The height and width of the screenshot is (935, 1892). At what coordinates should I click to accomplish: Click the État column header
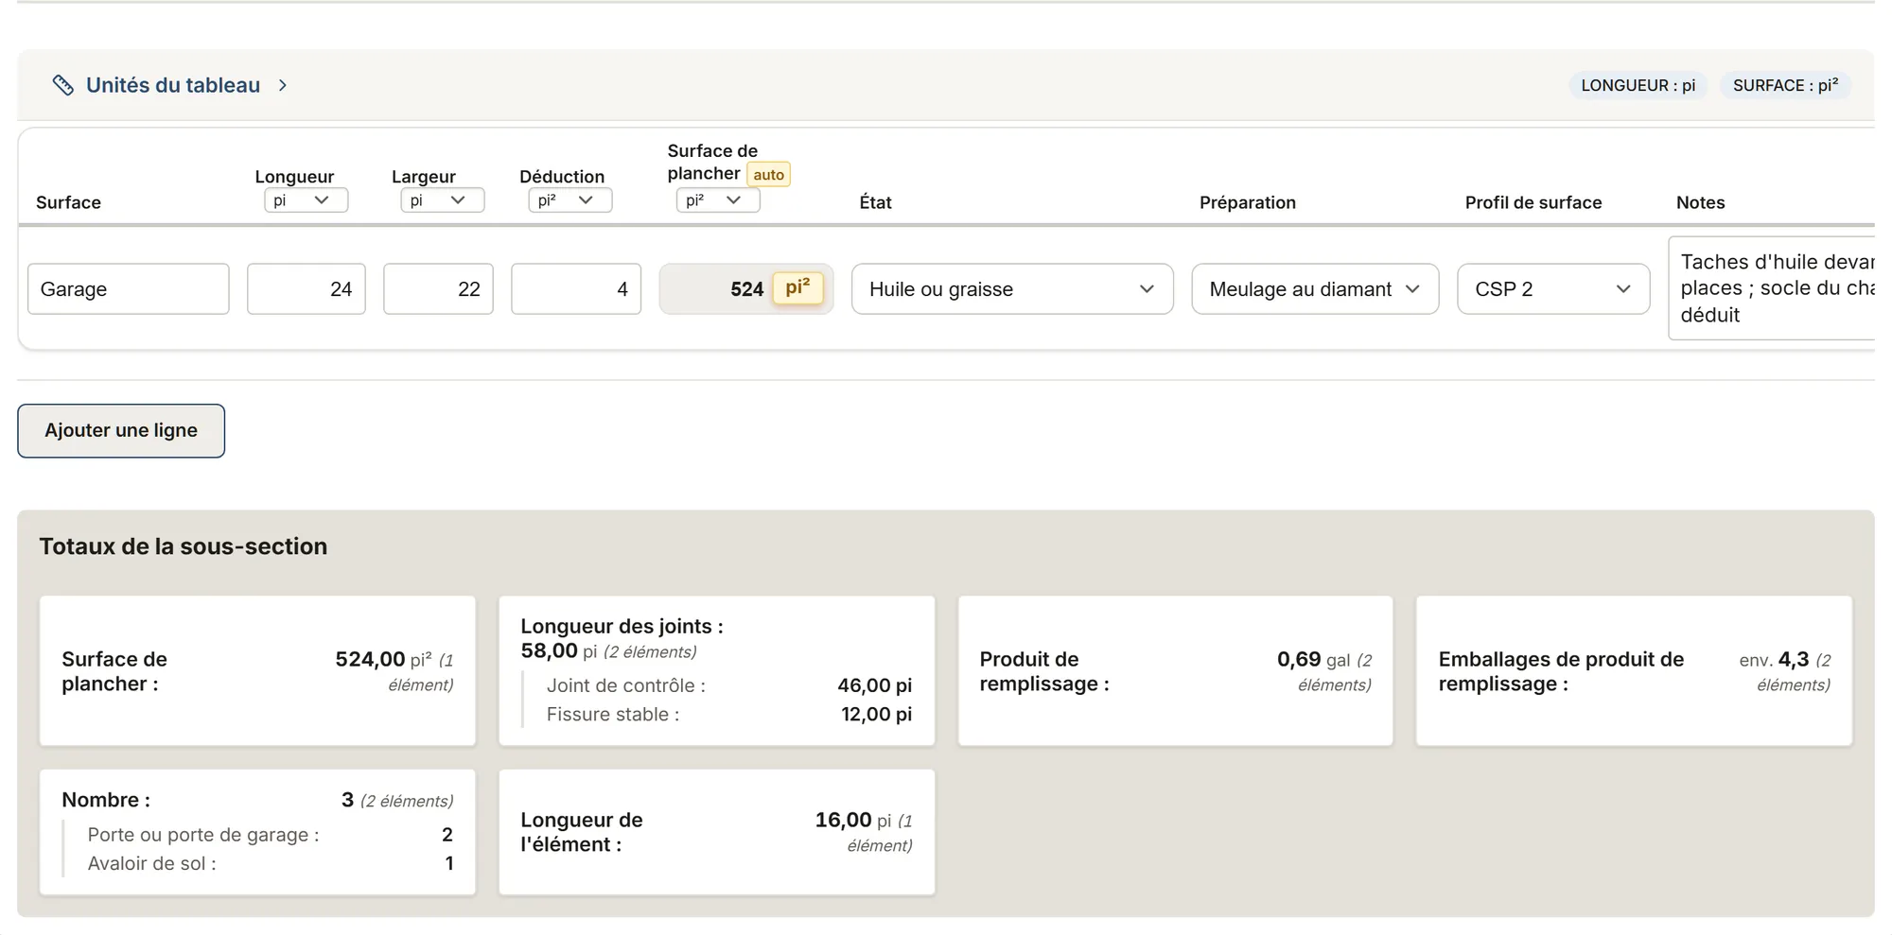coord(875,202)
